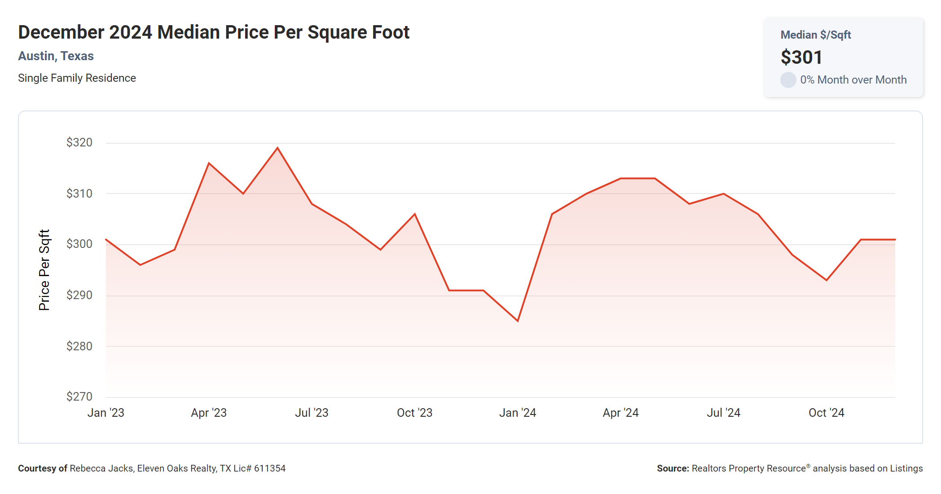
Task: Click the Jul '24 axis label
Action: (723, 413)
